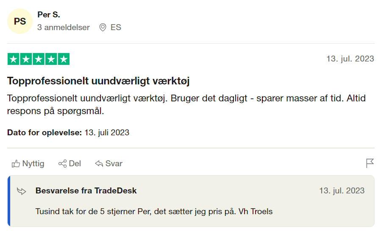Click the reply arrow in TradeDesk response

pyautogui.click(x=22, y=191)
